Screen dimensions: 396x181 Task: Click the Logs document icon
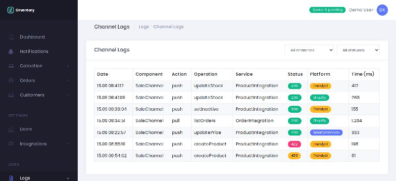pyautogui.click(x=11, y=178)
